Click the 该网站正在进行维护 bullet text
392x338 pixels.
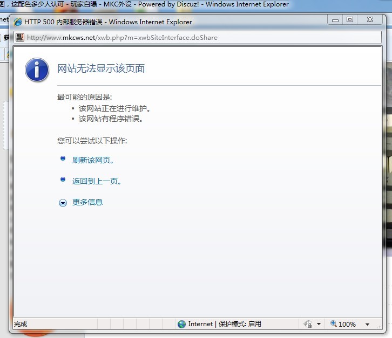tap(114, 108)
